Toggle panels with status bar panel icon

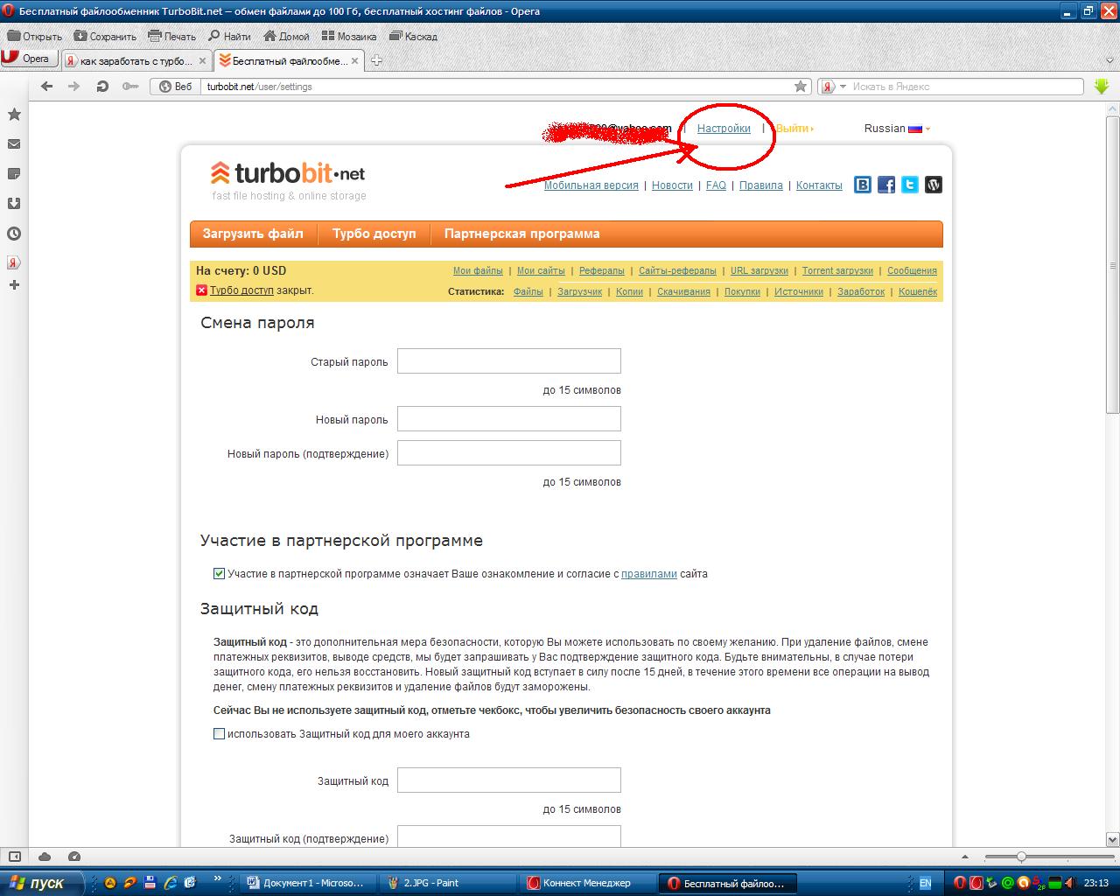tap(14, 857)
